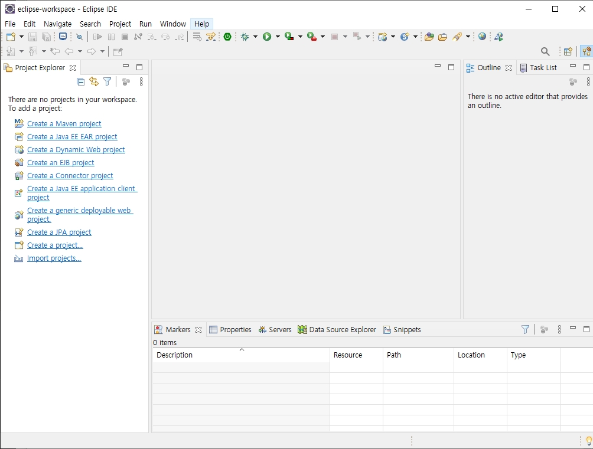Click the Open Type folder icon
This screenshot has height=449, width=593.
click(x=429, y=37)
